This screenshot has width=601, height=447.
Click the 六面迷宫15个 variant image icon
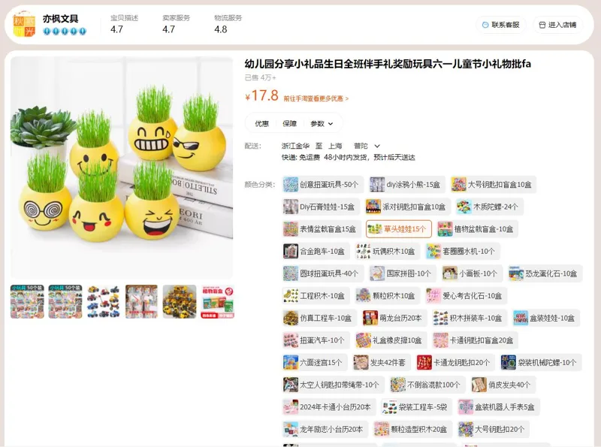(291, 363)
